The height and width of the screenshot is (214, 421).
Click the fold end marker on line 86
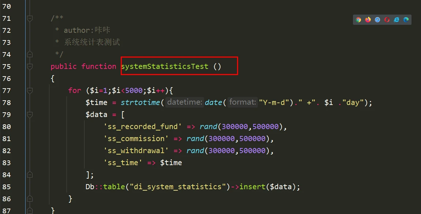(30, 199)
